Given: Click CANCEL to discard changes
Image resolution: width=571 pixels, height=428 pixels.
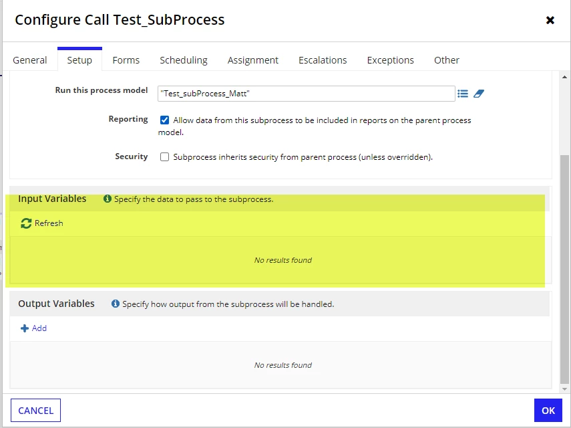Looking at the screenshot, I should pyautogui.click(x=35, y=411).
